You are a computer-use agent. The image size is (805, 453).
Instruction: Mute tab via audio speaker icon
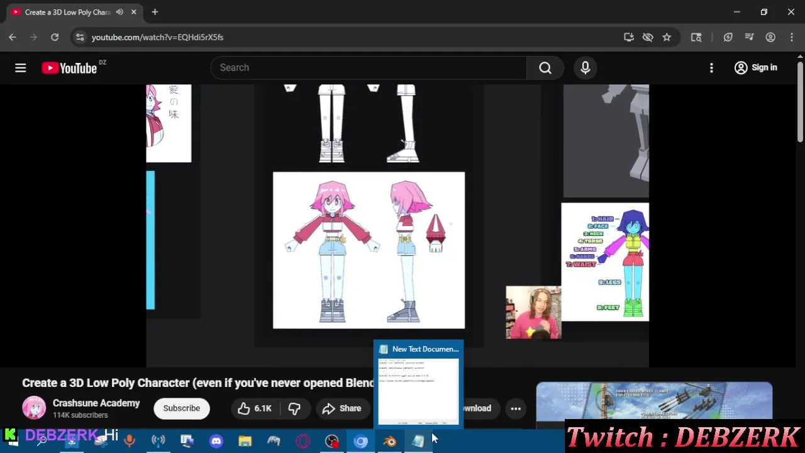click(x=119, y=12)
